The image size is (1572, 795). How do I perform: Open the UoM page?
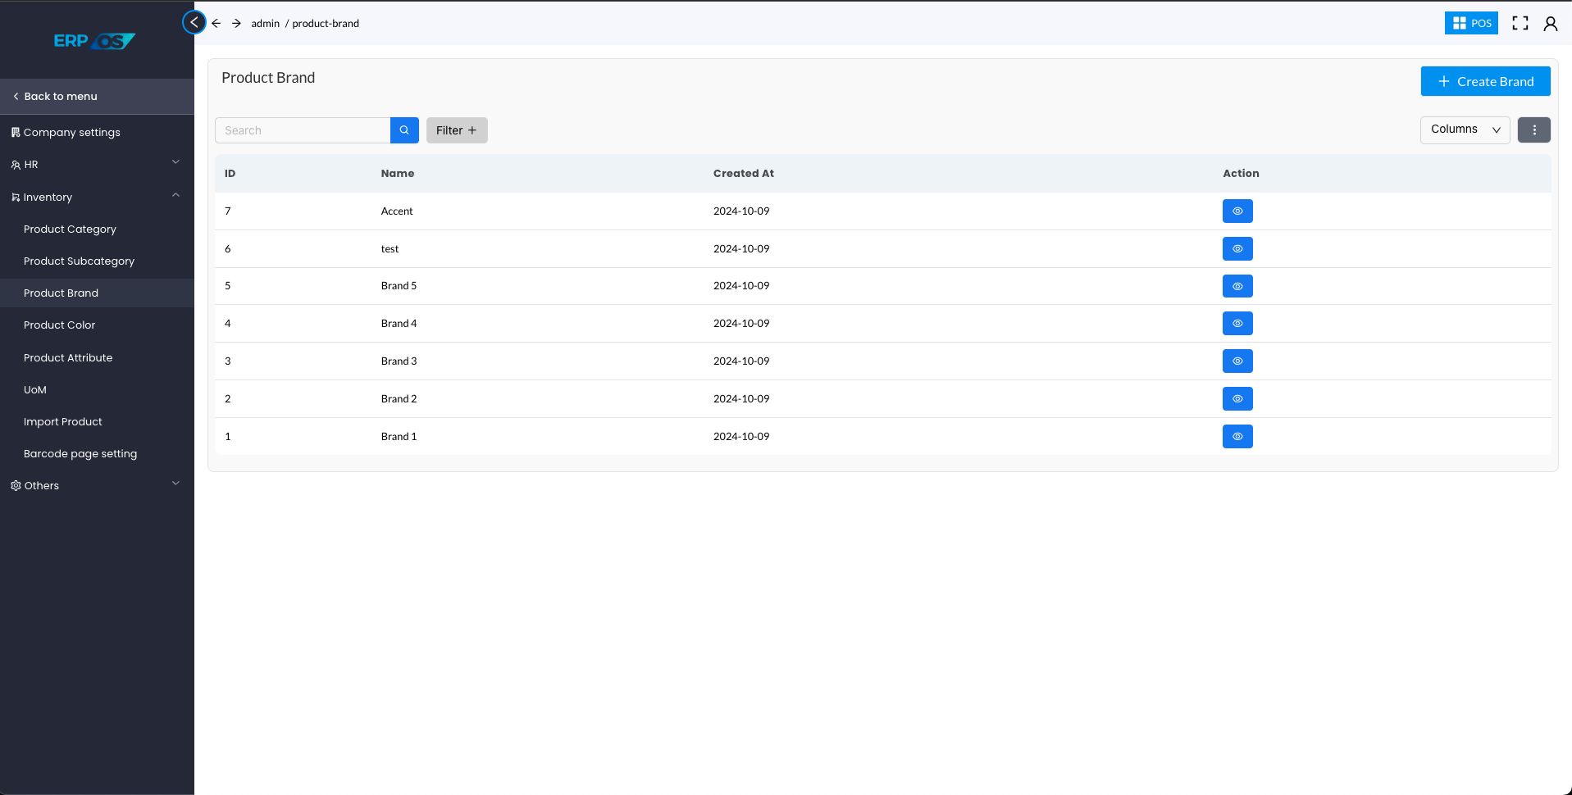point(35,389)
